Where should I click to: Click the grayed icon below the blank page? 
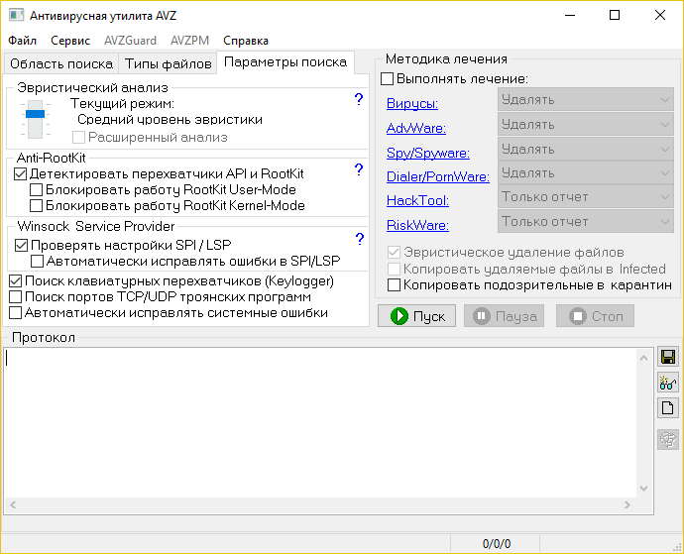click(x=668, y=439)
